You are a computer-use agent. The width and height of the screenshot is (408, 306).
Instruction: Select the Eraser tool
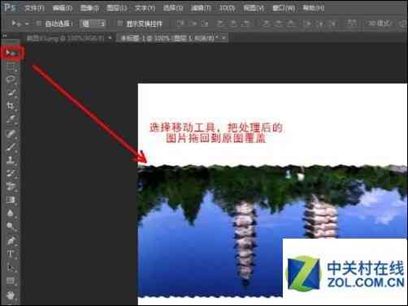tap(11, 186)
